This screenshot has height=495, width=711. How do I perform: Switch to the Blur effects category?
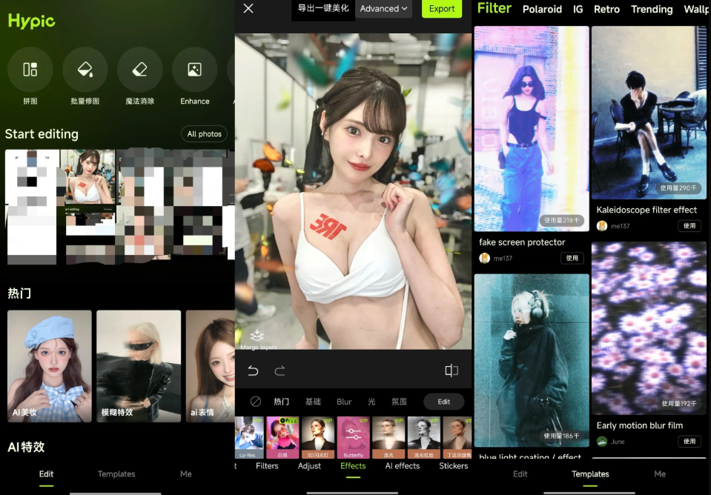pos(344,402)
